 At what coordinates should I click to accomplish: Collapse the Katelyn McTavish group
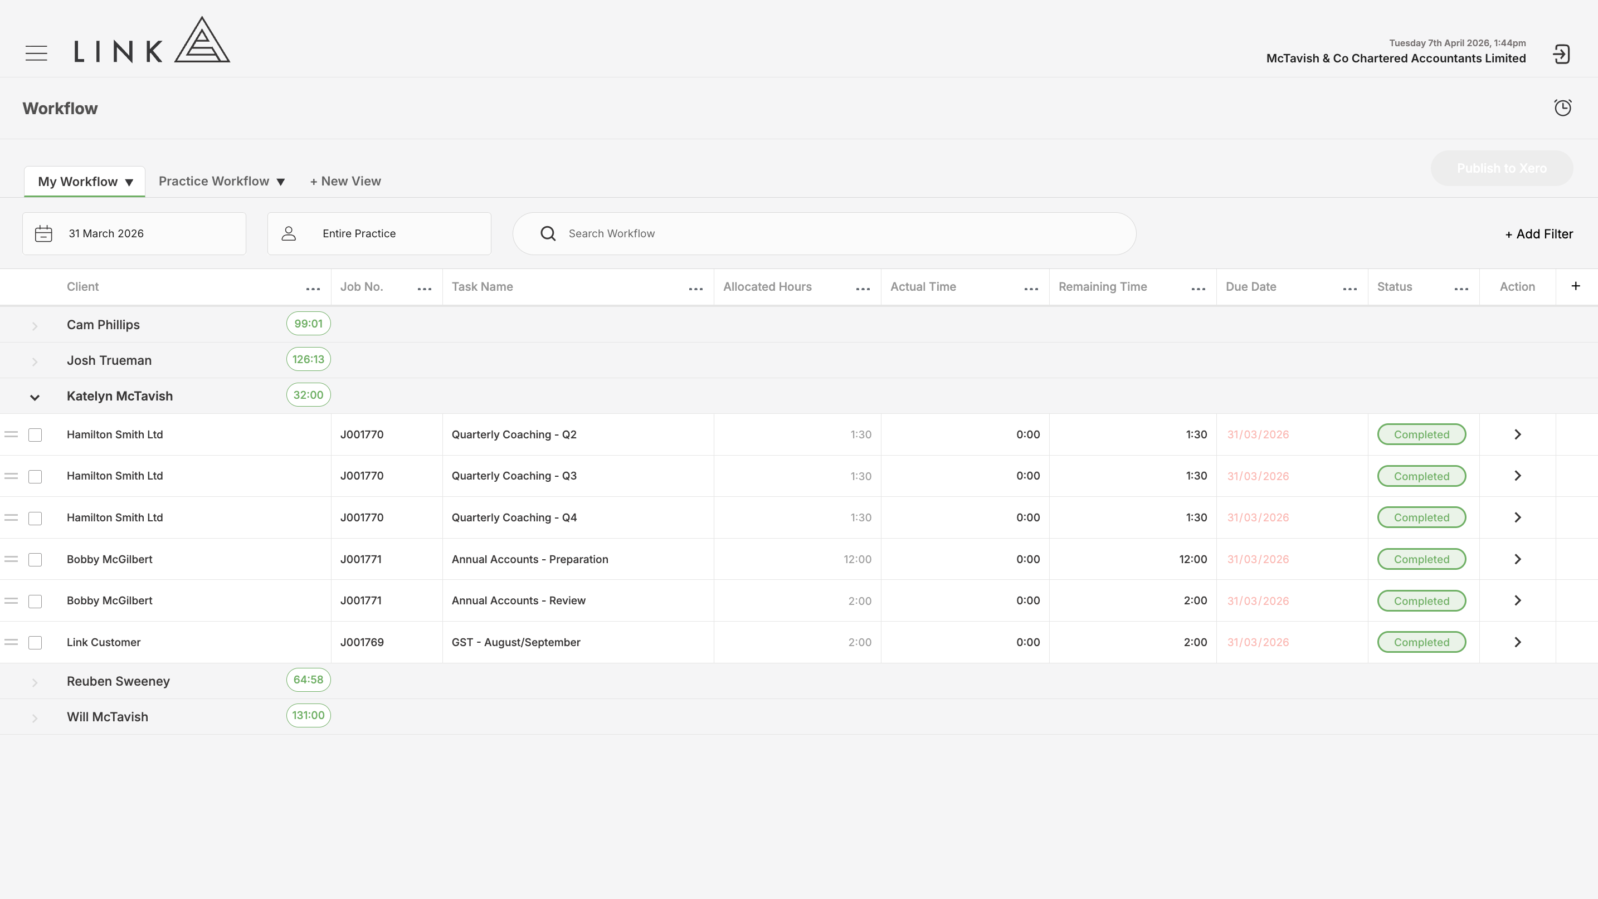point(35,397)
